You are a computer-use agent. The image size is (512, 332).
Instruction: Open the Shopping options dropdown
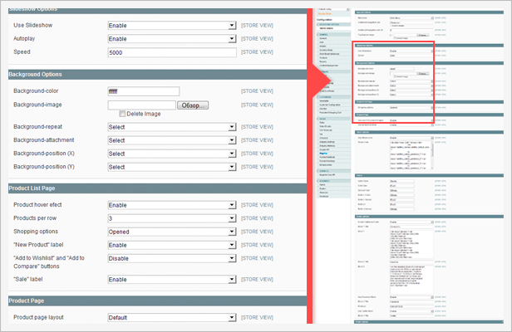pos(172,232)
